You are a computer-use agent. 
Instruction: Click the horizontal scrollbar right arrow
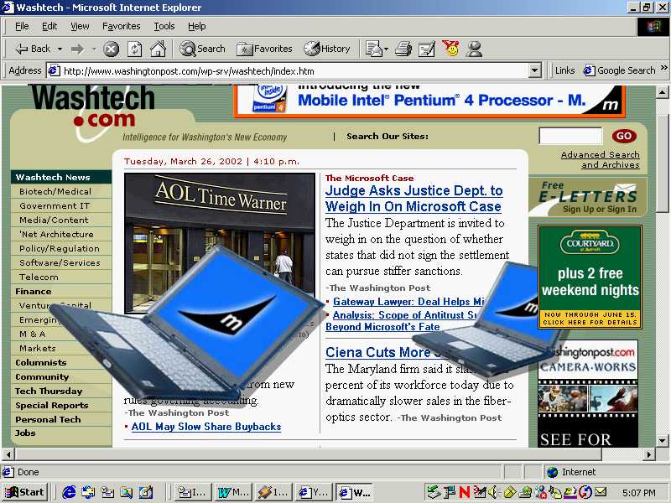pyautogui.click(x=649, y=454)
